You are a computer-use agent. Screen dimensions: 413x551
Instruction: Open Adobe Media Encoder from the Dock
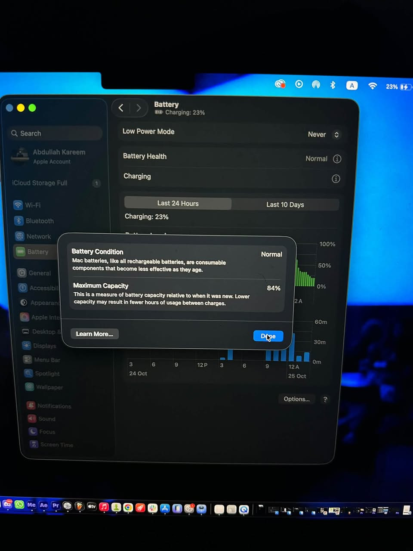click(x=31, y=505)
